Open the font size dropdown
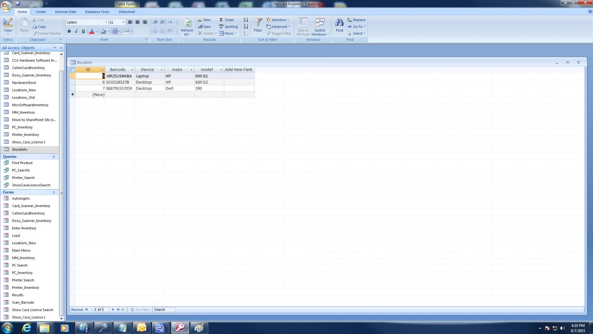This screenshot has height=334, width=593. [x=123, y=22]
